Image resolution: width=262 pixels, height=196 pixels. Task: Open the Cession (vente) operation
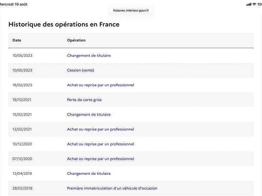pos(81,70)
